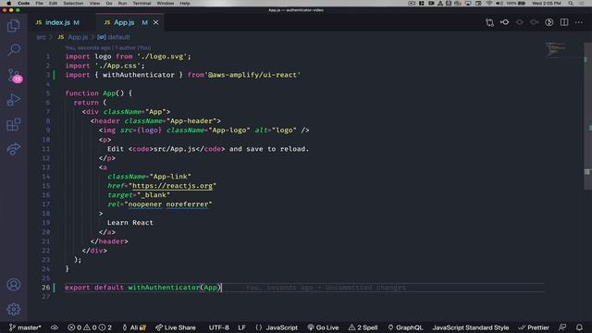The image size is (592, 333).
Task: Click the Prettier status bar item
Action: coord(534,327)
